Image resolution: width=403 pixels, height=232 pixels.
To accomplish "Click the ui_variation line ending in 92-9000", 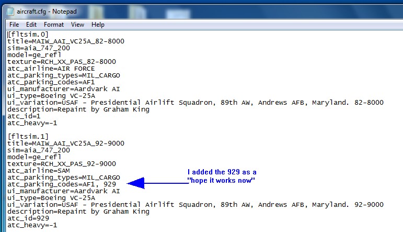I will [195, 205].
